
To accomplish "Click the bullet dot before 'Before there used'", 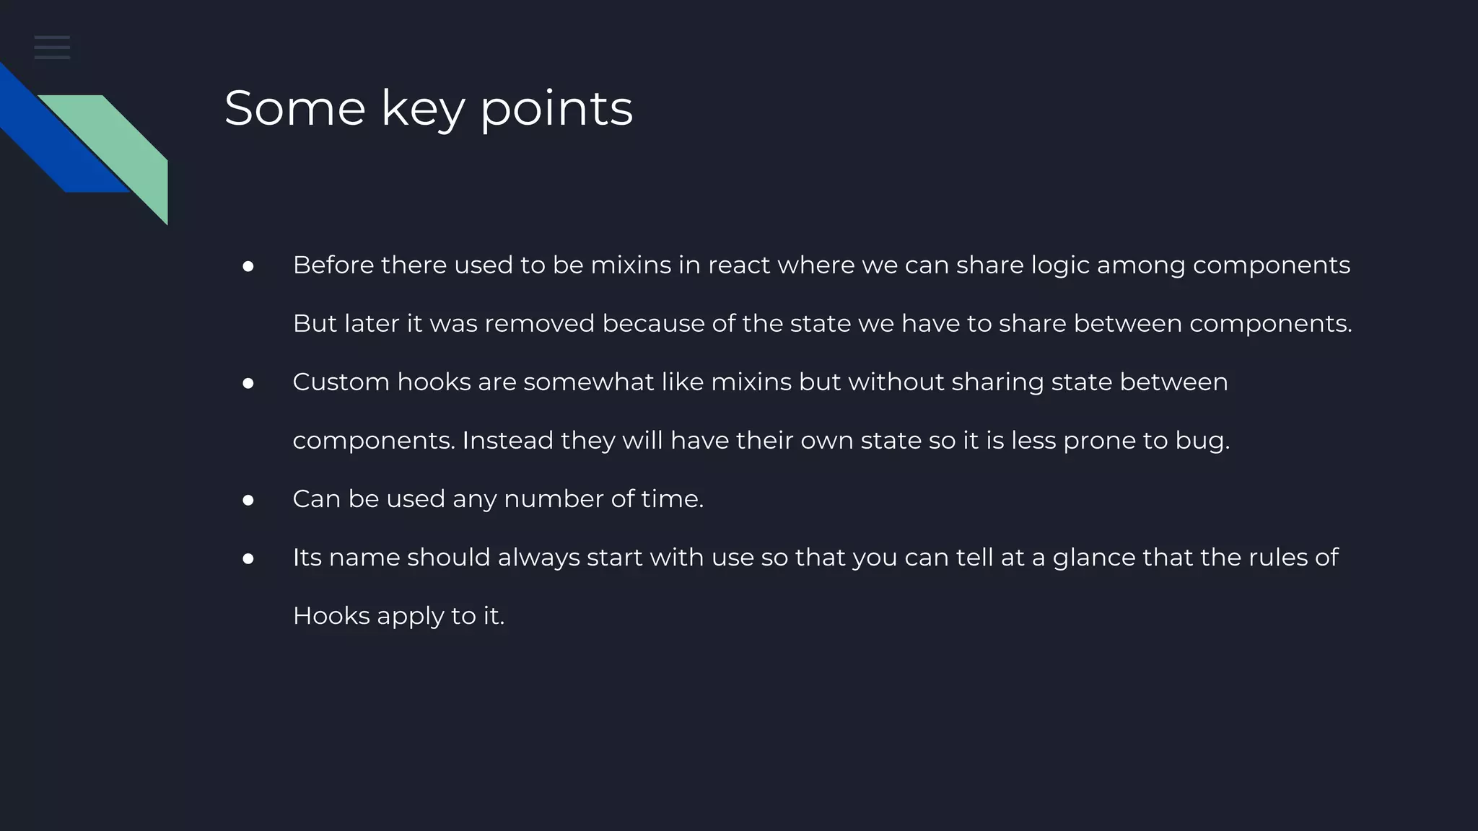I will coord(248,266).
